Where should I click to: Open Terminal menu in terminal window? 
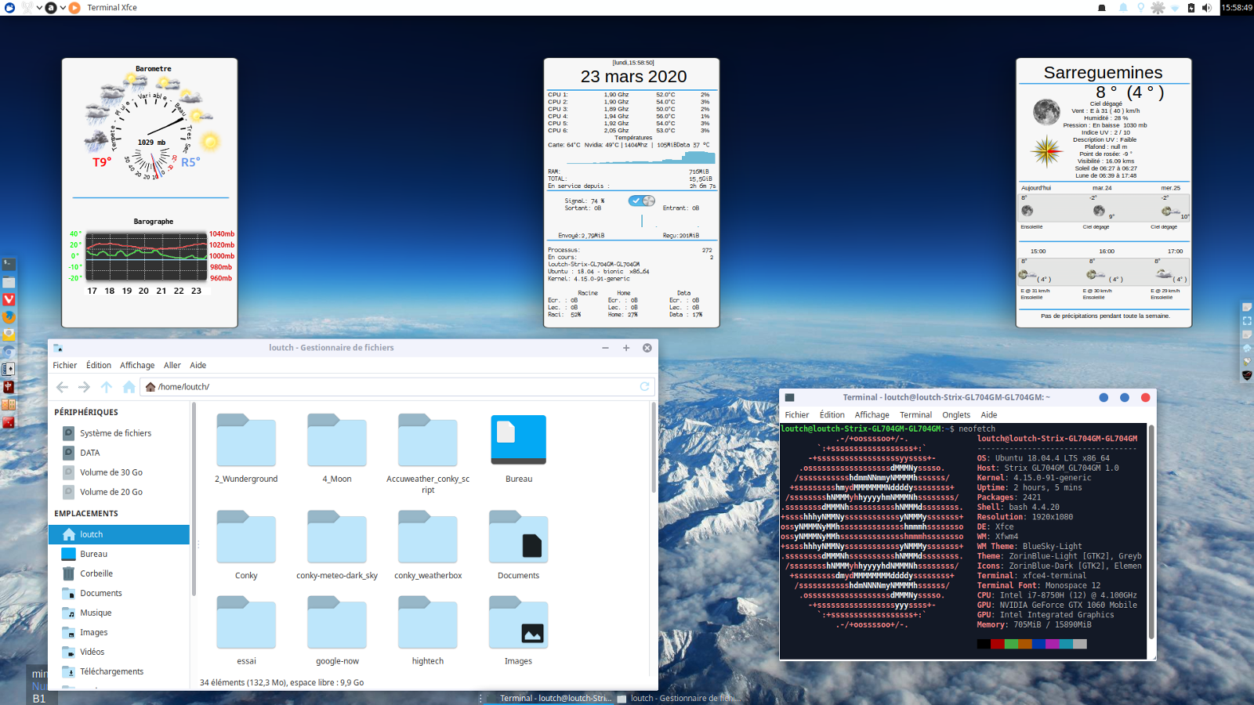coord(915,414)
